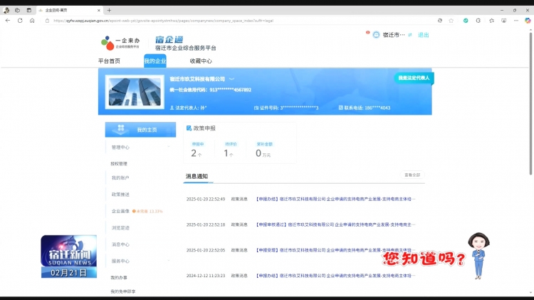Click the profile avatar icon in title bar

tap(6, 10)
